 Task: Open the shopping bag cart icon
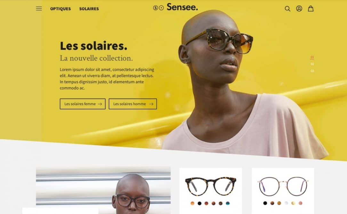[x=311, y=8]
